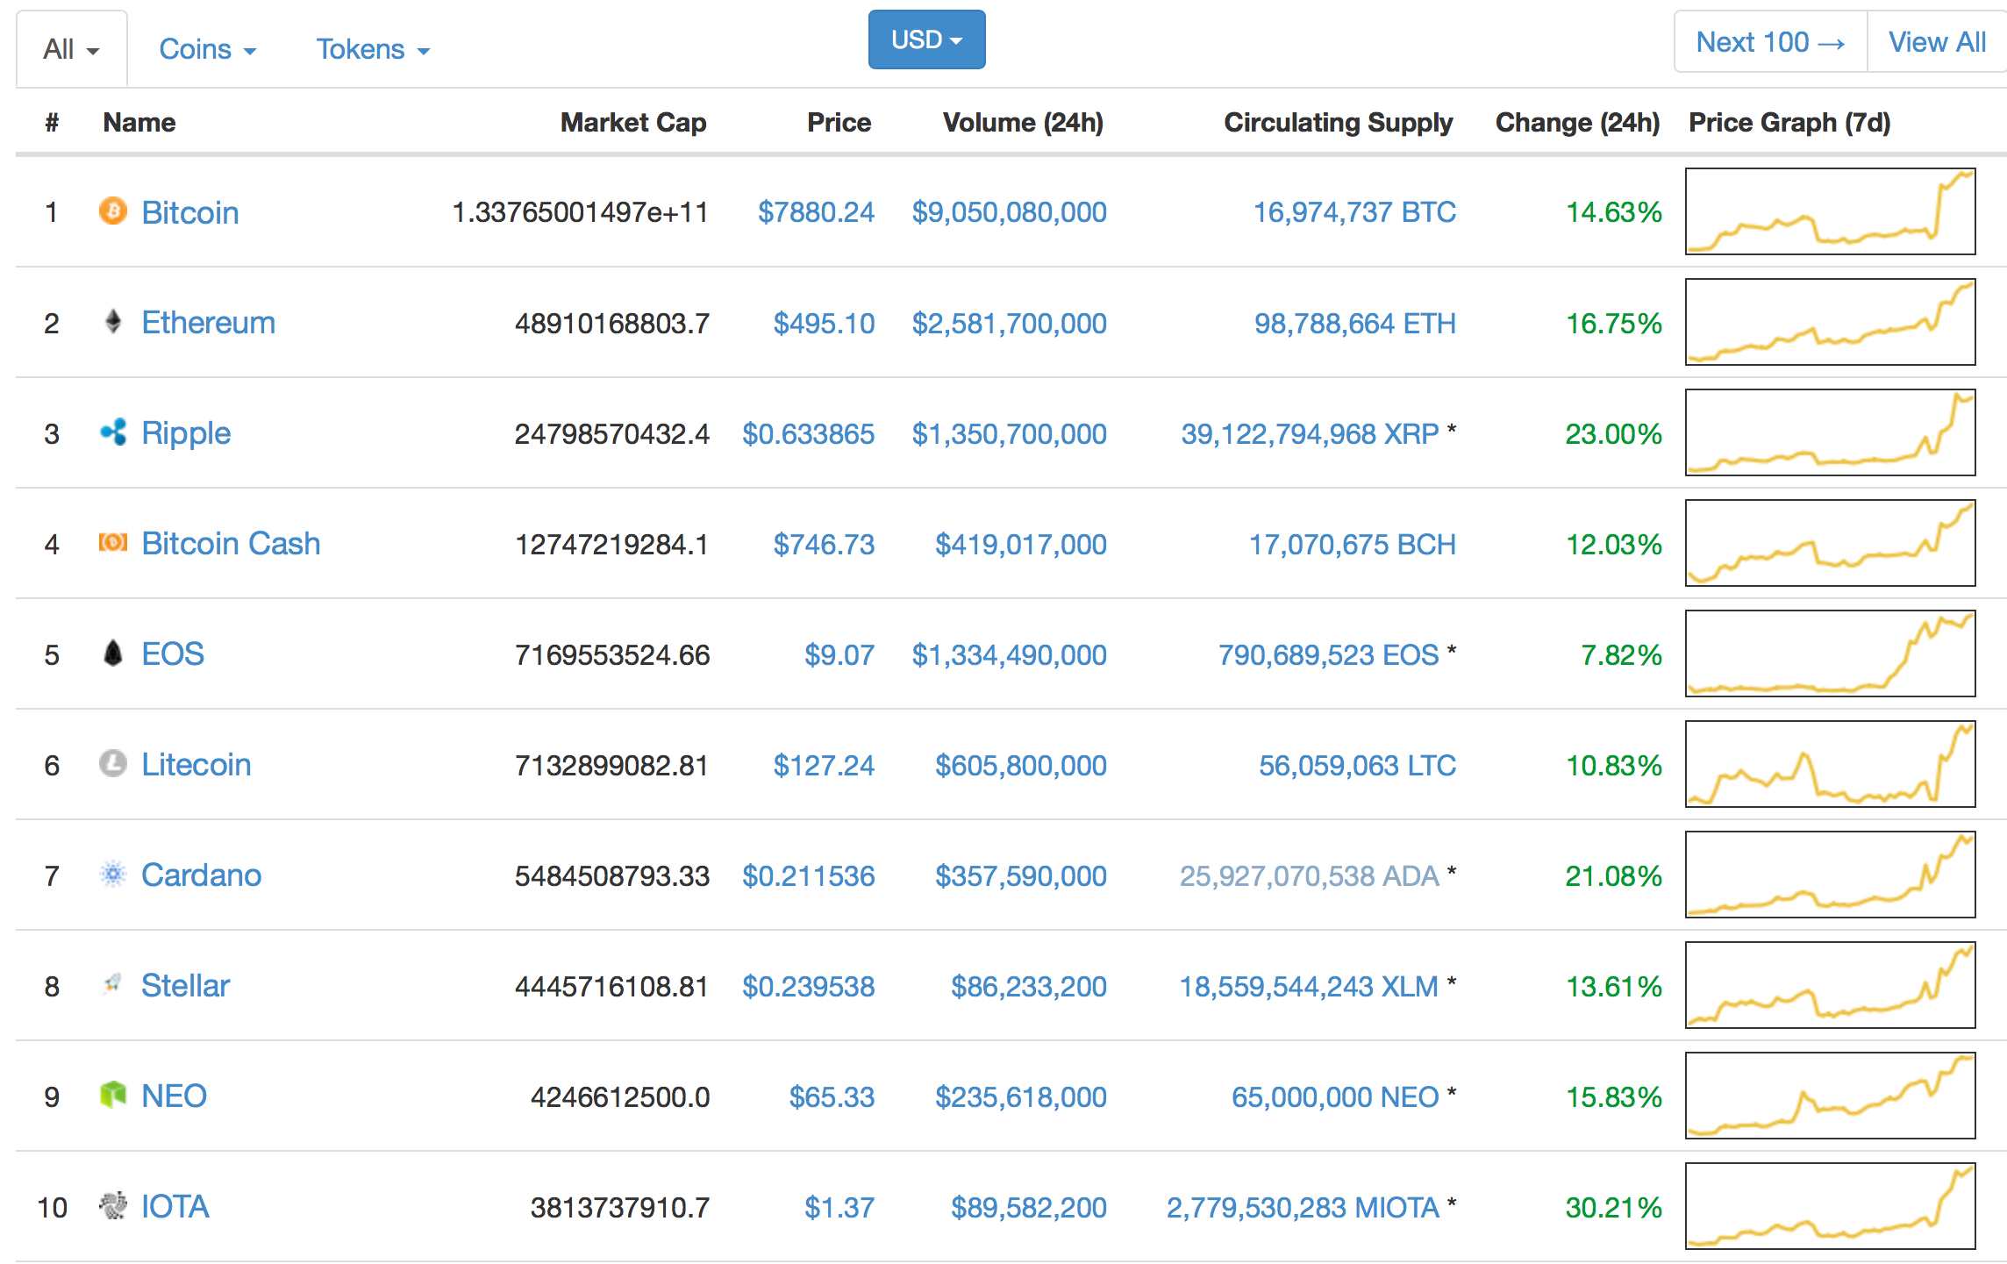Click the Ripple blue logo icon
Image resolution: width=2007 pixels, height=1264 pixels.
(x=113, y=432)
